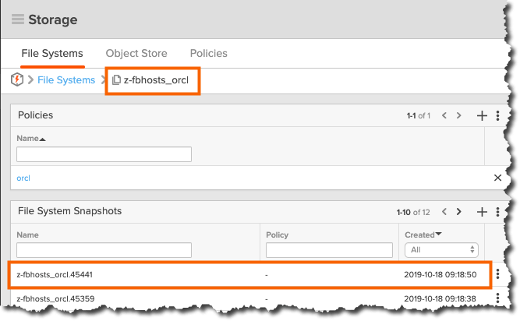Image resolution: width=520 pixels, height=321 pixels.
Task: Click the snapshot Policy filter field
Action: 329,250
